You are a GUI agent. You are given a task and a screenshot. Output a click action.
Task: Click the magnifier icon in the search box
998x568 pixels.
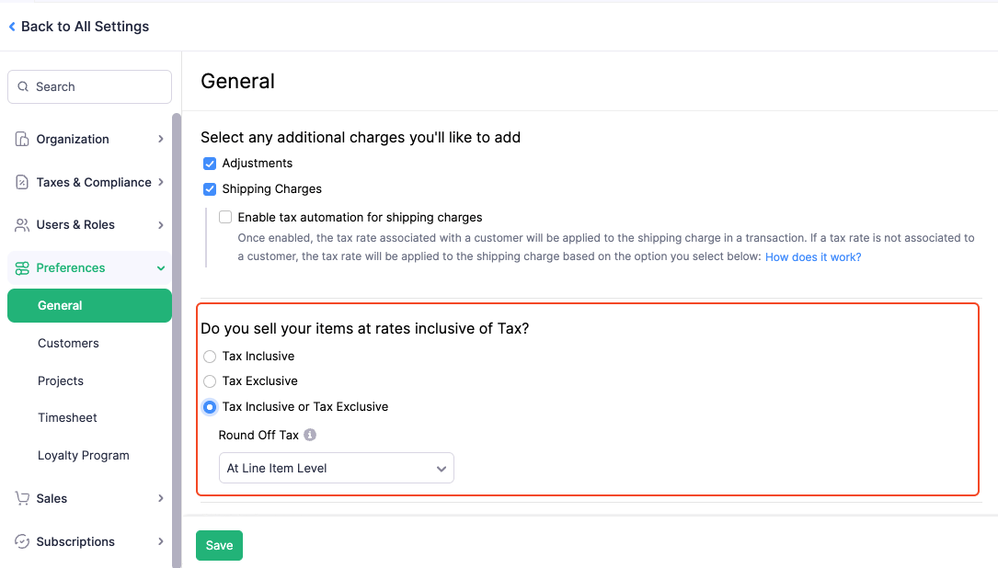[x=24, y=86]
